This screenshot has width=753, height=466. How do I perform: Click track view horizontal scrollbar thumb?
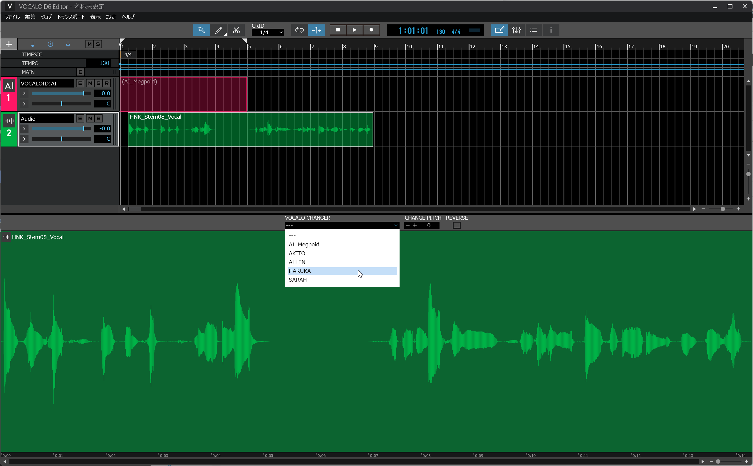(135, 209)
